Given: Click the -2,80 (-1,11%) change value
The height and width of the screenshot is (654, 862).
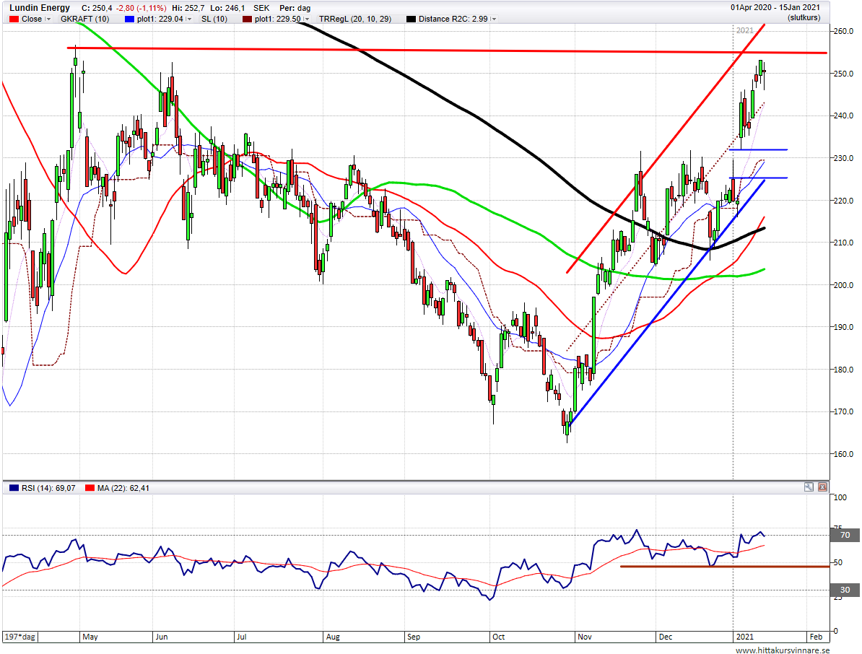Looking at the screenshot, I should pyautogui.click(x=141, y=8).
